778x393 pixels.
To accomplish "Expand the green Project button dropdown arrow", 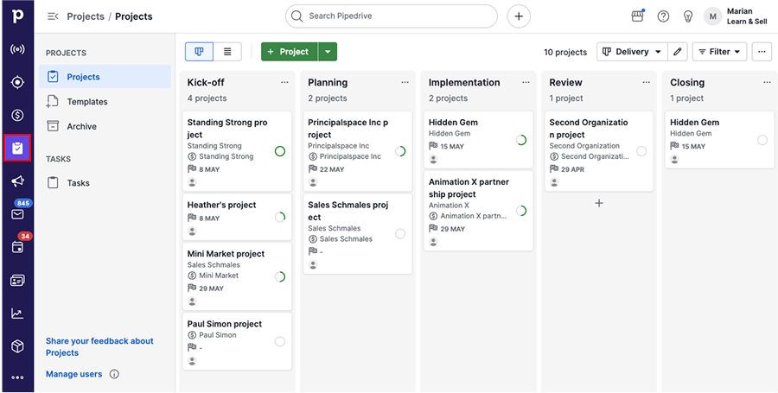I will point(327,52).
